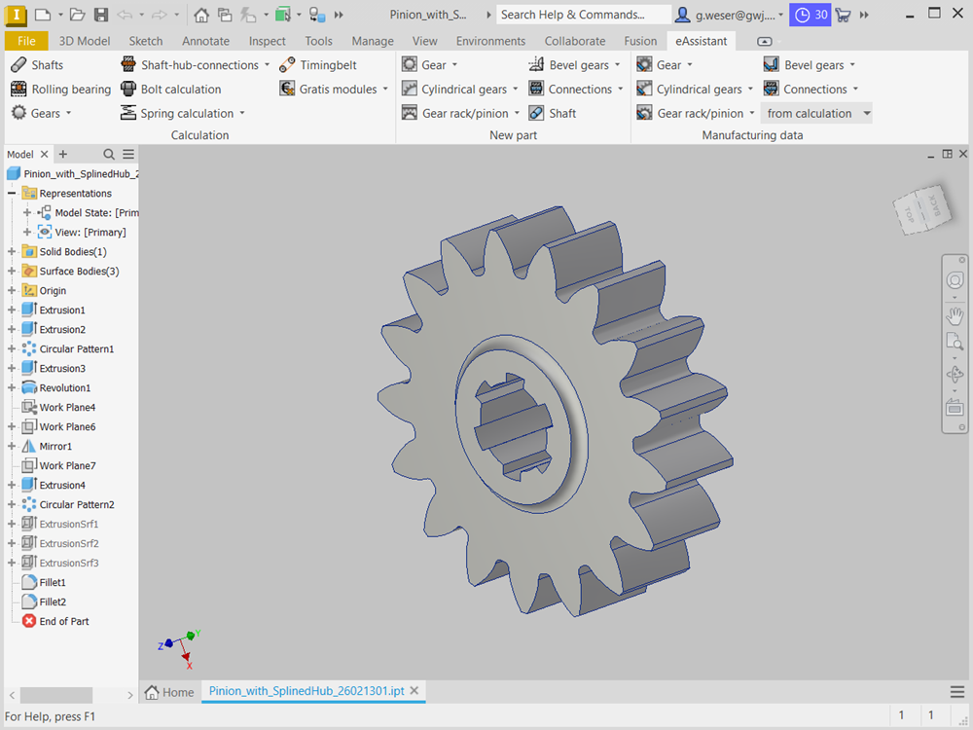The width and height of the screenshot is (973, 730).
Task: Switch to the Sketch ribbon tab
Action: 146,41
